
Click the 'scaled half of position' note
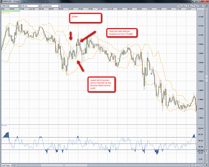(101, 85)
